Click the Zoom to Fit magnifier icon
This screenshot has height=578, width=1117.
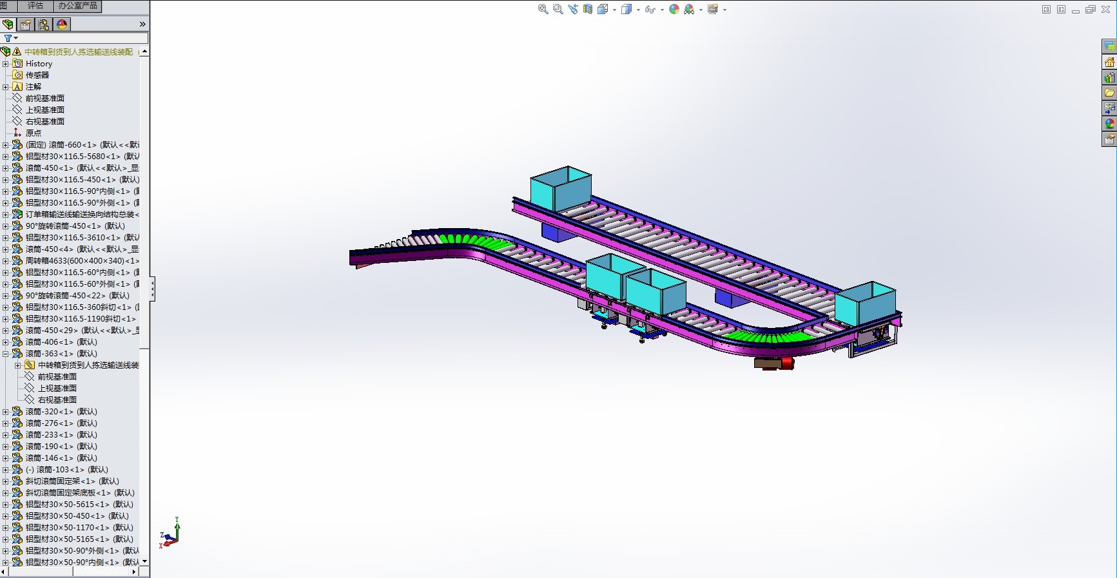click(543, 9)
